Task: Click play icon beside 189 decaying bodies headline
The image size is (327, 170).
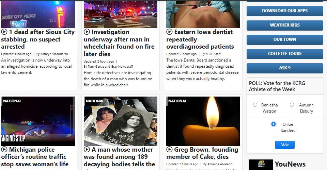Action: tap(87, 149)
